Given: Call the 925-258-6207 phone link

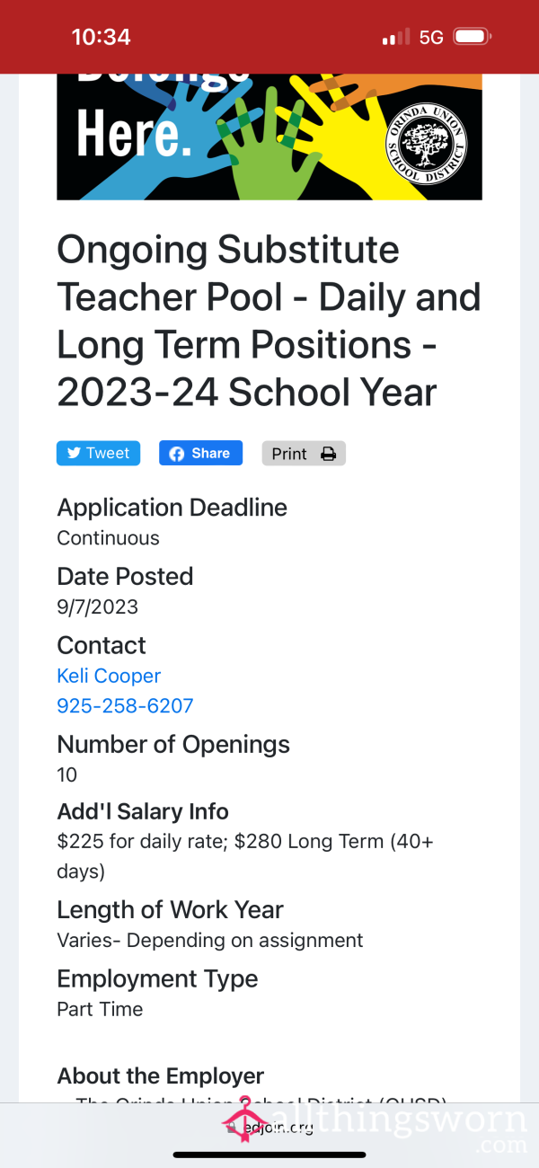Looking at the screenshot, I should [125, 706].
